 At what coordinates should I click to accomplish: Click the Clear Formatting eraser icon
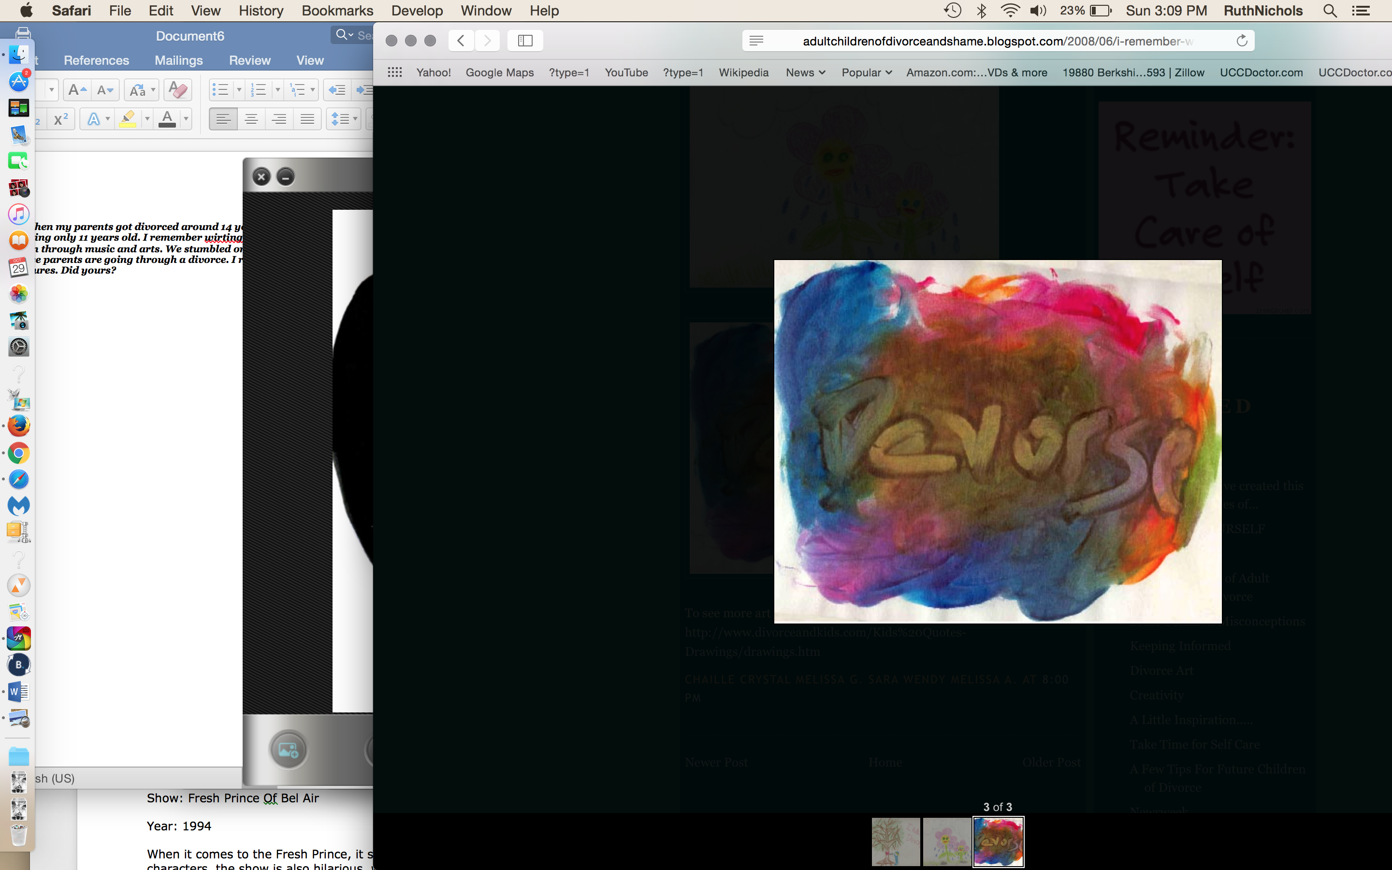click(177, 90)
